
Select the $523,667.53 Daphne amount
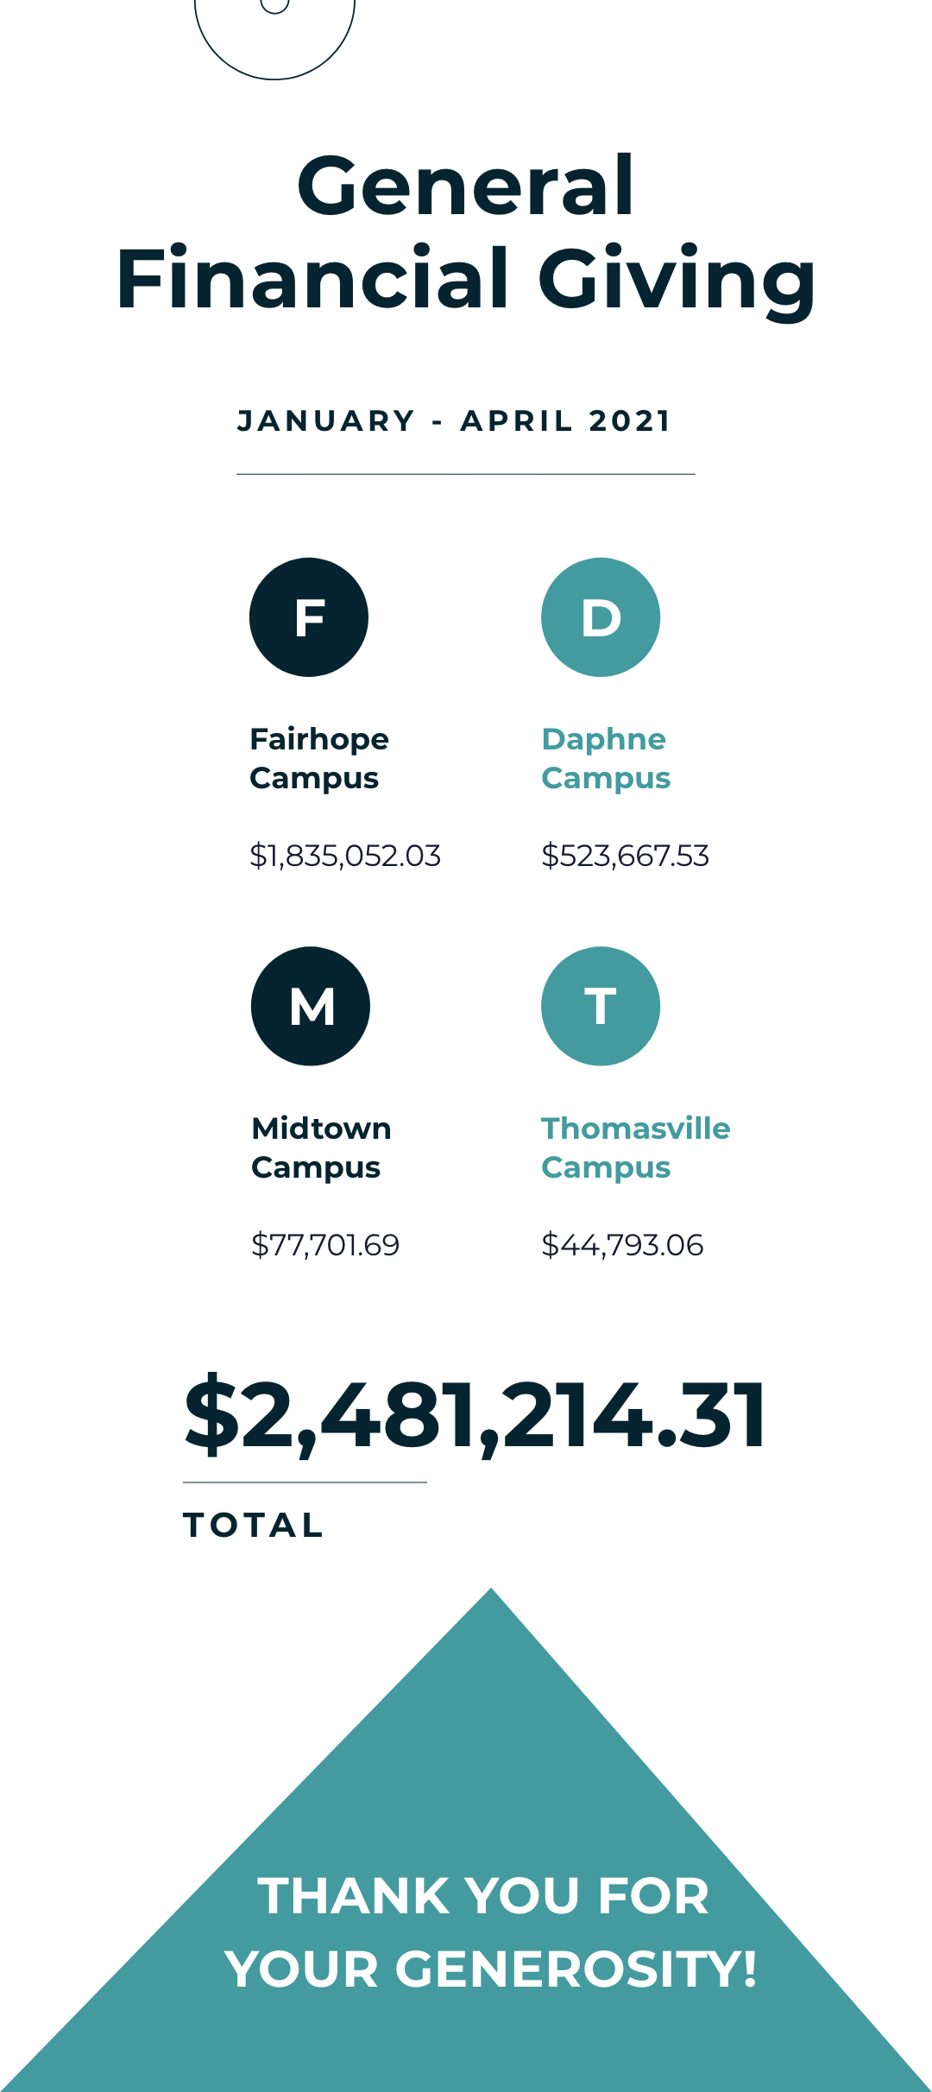click(x=625, y=856)
